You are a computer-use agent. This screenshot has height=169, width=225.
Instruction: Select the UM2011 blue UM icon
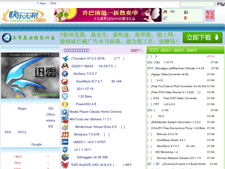click(65, 142)
